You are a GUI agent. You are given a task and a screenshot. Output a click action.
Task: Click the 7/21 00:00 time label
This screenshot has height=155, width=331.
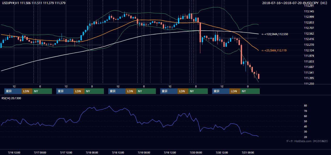(248, 152)
